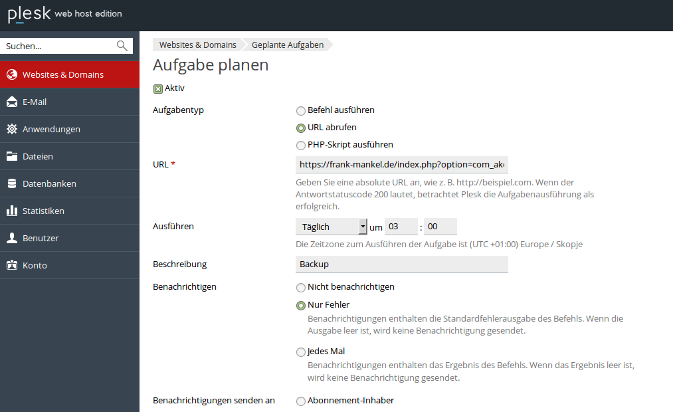The height and width of the screenshot is (412, 673).
Task: Click the folder icon for Dateien
Action: point(12,156)
